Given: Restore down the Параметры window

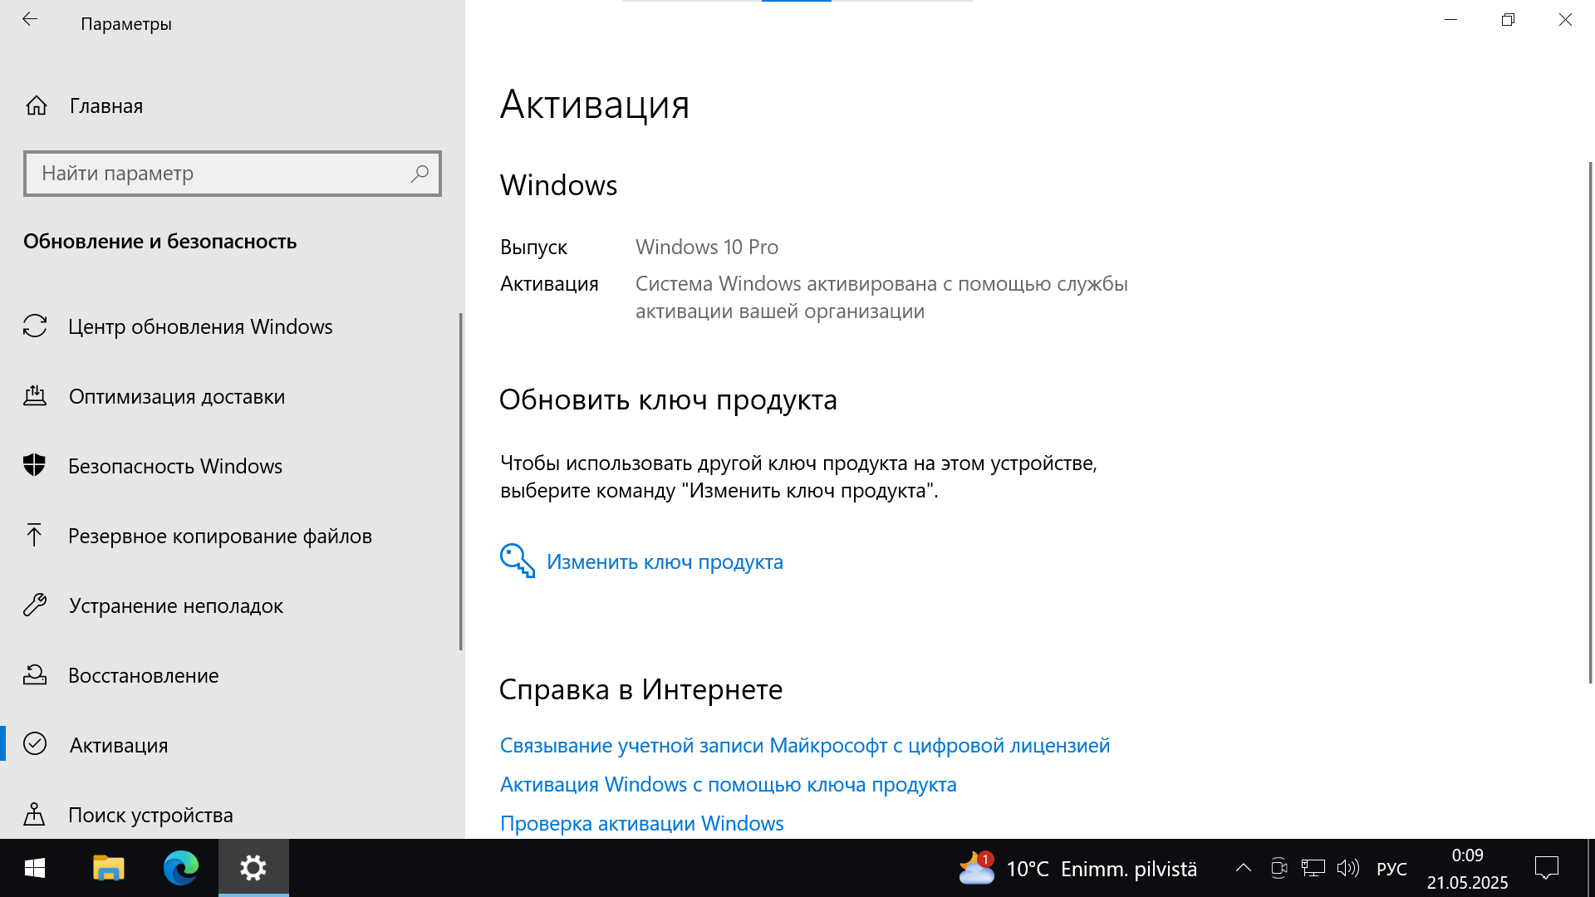Looking at the screenshot, I should pos(1508,19).
